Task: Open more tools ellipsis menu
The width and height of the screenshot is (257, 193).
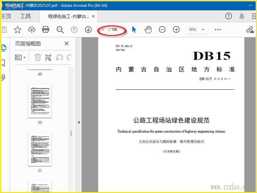Action: tap(218, 30)
